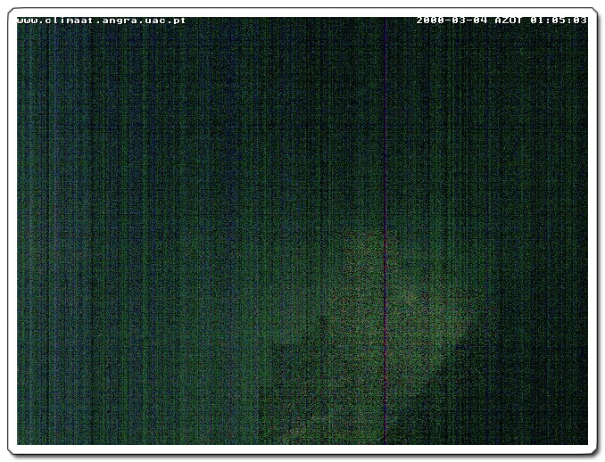Click the white frame border below the image
605x462 pixels.
[302, 450]
